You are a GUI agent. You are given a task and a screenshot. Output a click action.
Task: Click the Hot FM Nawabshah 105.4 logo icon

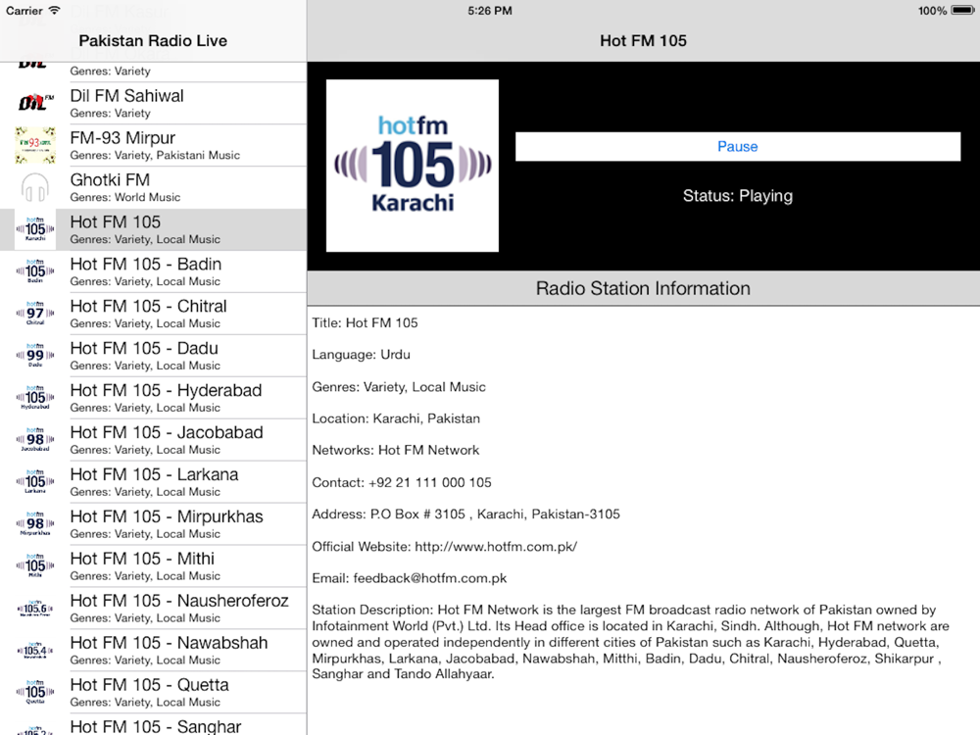tap(35, 650)
